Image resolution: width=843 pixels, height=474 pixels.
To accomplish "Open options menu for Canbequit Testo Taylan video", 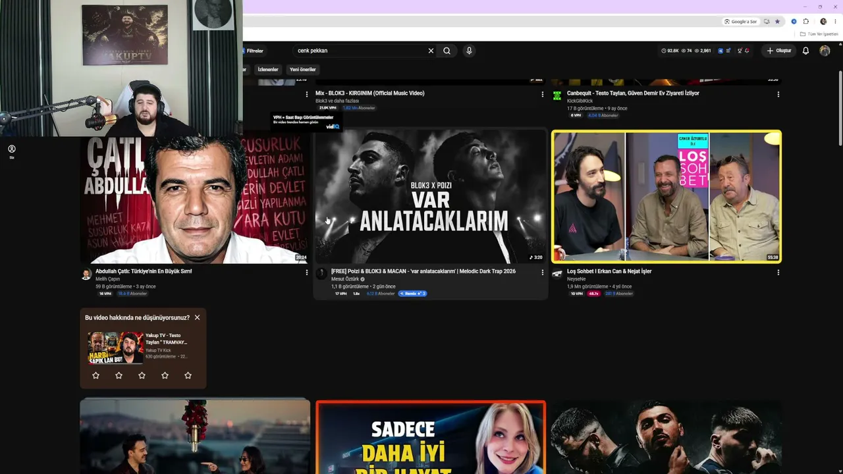I will point(778,94).
